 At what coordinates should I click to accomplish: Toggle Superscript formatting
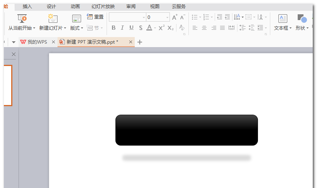tap(161, 28)
